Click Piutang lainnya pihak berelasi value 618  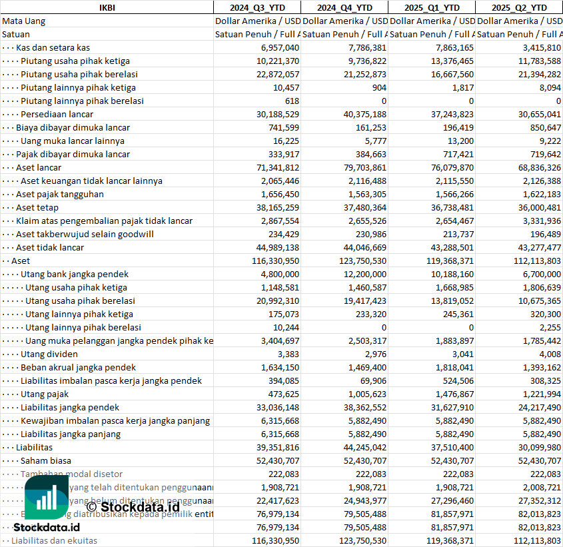(x=292, y=101)
